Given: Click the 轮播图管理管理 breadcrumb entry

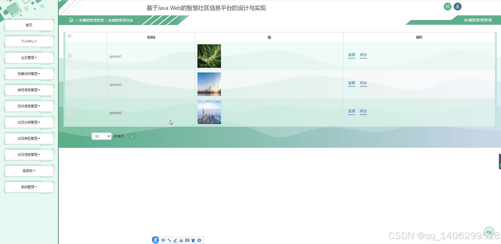Looking at the screenshot, I should coord(91,20).
